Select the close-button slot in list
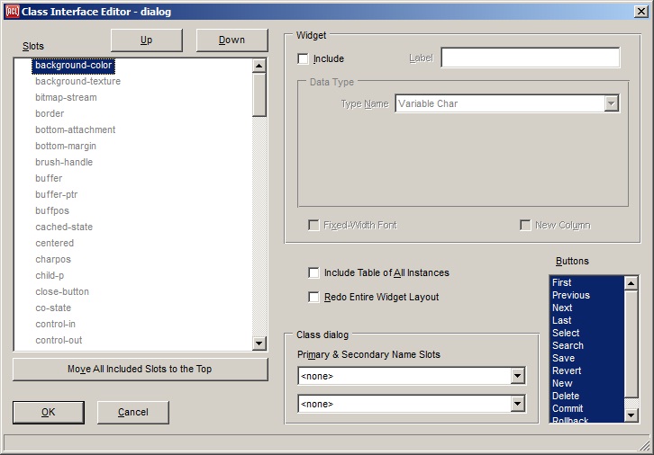This screenshot has height=455, width=654. [62, 291]
